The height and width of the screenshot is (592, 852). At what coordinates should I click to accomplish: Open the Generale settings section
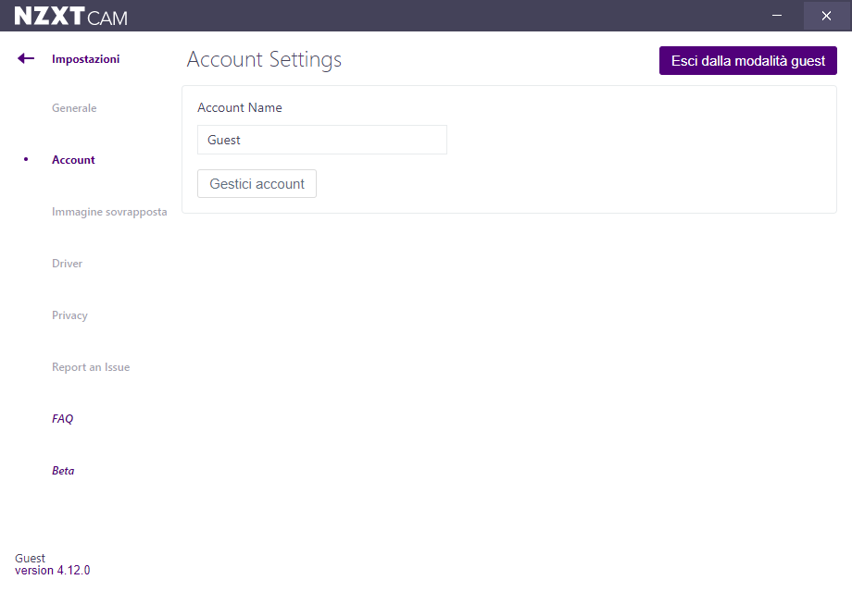pyautogui.click(x=74, y=108)
